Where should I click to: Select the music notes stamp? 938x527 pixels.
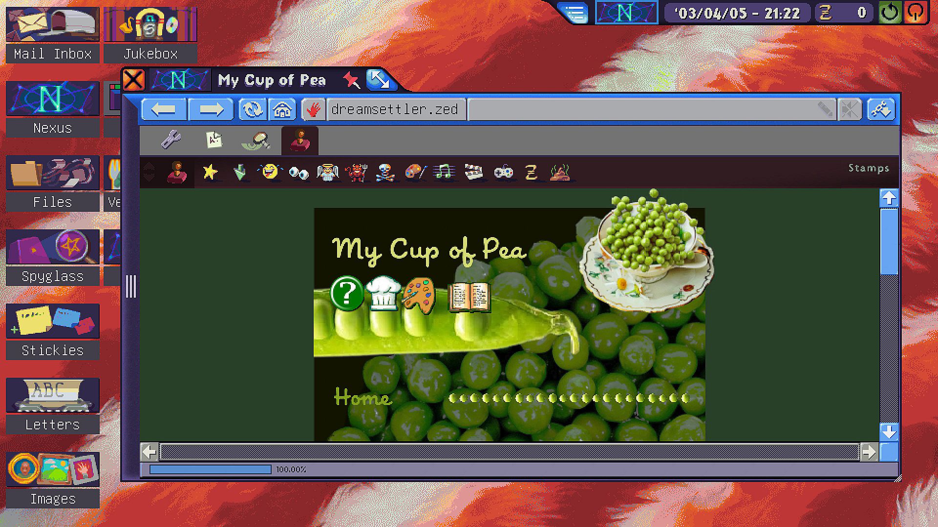(x=444, y=172)
